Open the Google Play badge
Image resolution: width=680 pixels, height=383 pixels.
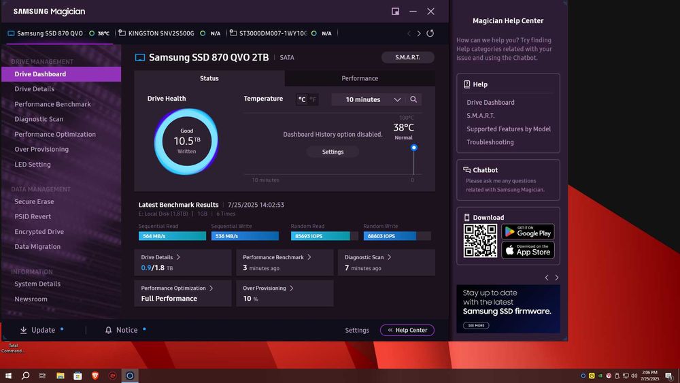pos(528,231)
